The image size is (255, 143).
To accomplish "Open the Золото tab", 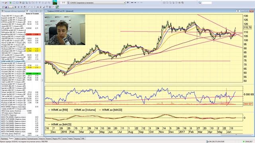I will pyautogui.click(x=65, y=139).
